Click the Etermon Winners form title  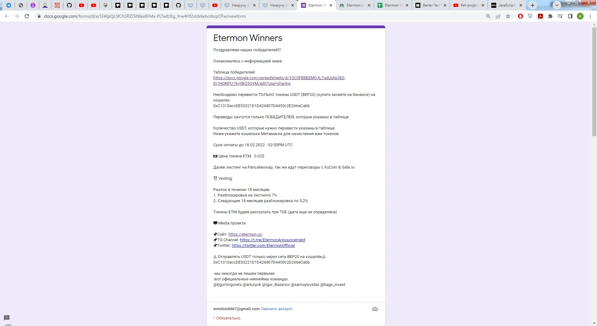[248, 38]
